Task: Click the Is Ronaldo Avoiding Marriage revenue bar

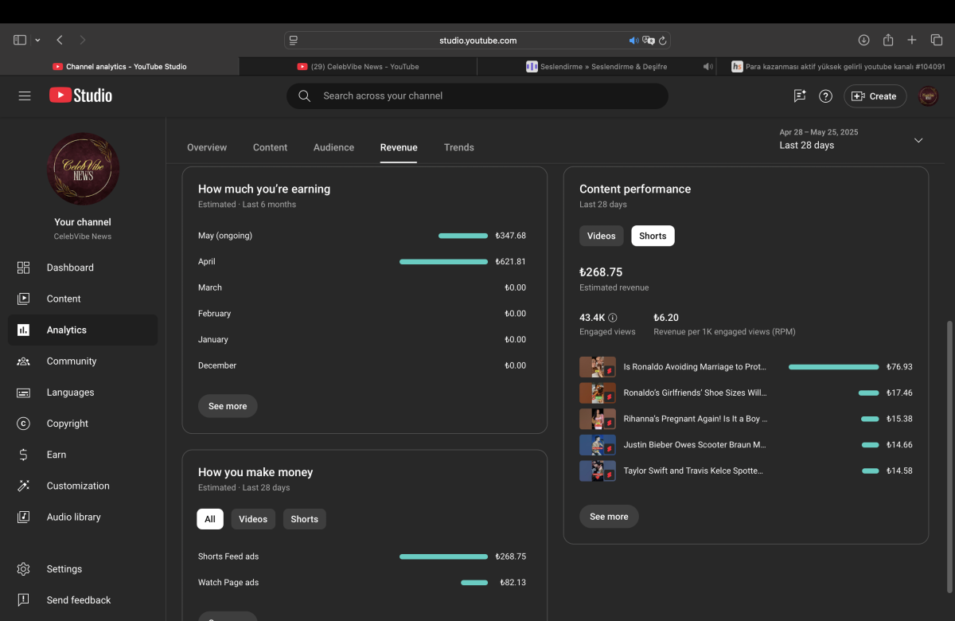Action: tap(833, 367)
